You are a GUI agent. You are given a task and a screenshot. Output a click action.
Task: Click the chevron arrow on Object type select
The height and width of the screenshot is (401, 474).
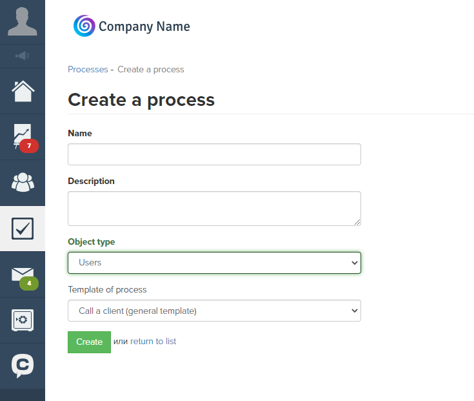coord(355,263)
